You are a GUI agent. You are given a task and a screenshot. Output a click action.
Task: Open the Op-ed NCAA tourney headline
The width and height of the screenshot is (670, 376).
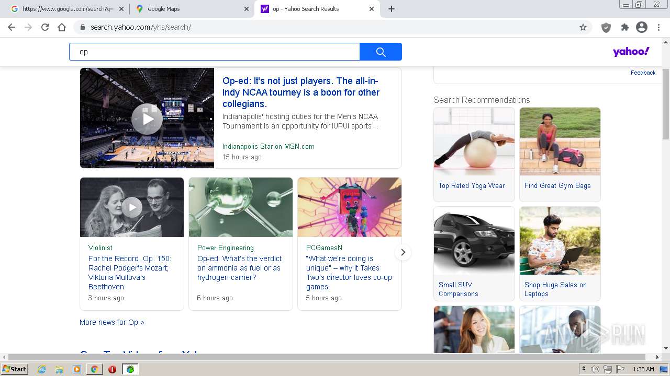(x=301, y=92)
